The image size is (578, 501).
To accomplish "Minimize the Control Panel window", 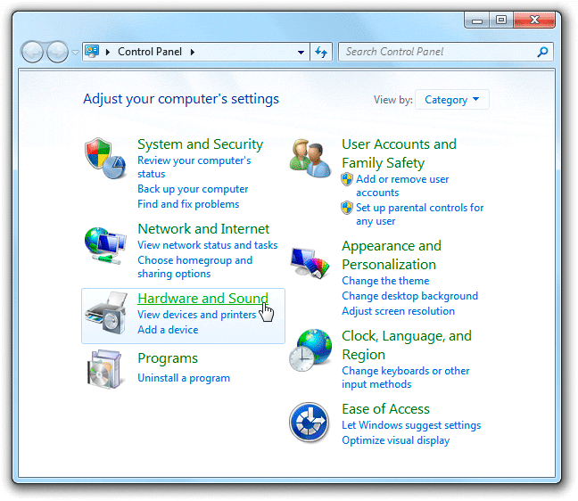I will 476,20.
